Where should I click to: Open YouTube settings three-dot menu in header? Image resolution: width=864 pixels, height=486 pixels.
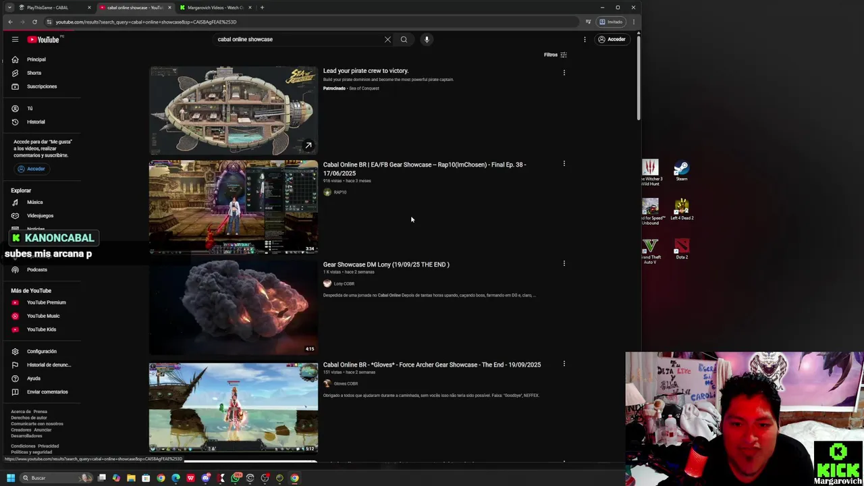coord(585,39)
